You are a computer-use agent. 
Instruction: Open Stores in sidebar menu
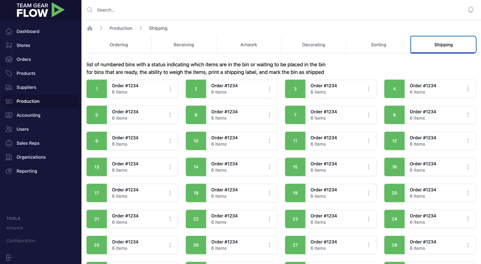pyautogui.click(x=41, y=45)
